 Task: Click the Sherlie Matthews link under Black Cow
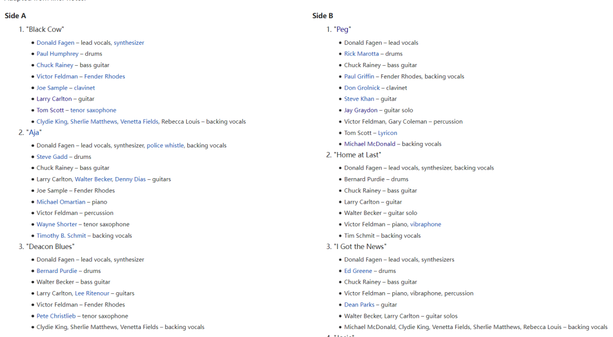(x=94, y=121)
